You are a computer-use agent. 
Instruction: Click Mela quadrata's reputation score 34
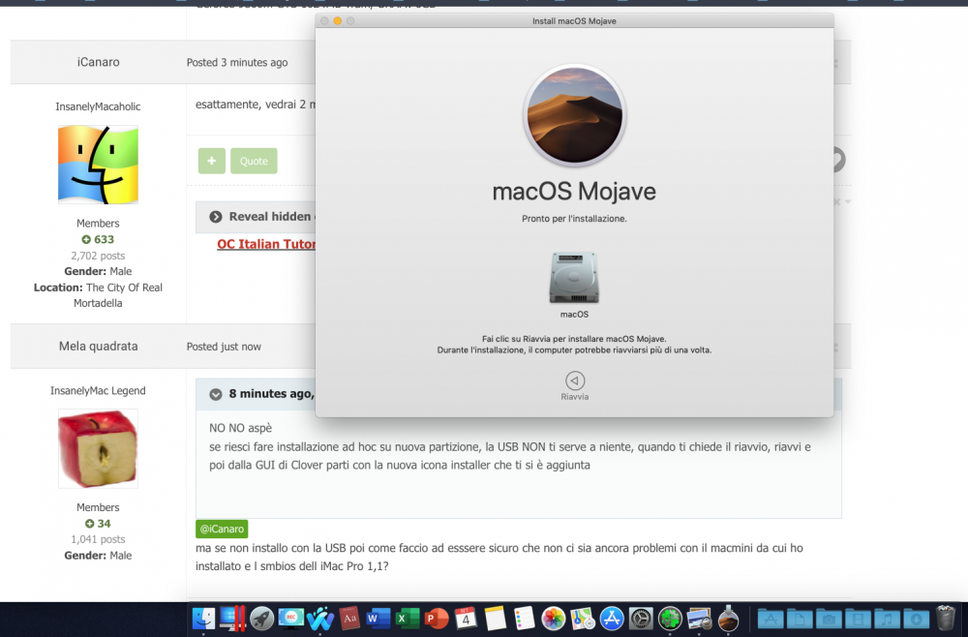pos(98,524)
